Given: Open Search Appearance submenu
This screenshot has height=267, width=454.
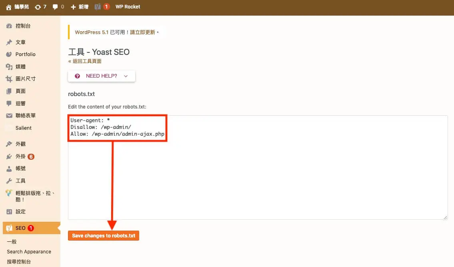Looking at the screenshot, I should [29, 252].
